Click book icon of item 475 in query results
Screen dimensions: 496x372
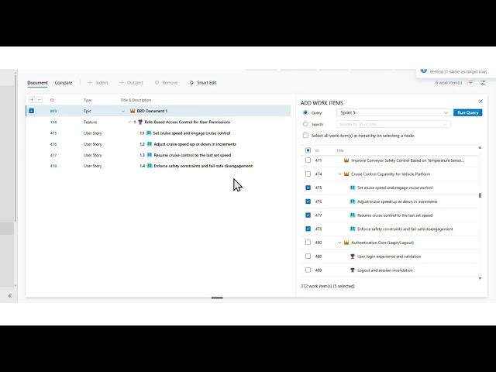pyautogui.click(x=353, y=188)
